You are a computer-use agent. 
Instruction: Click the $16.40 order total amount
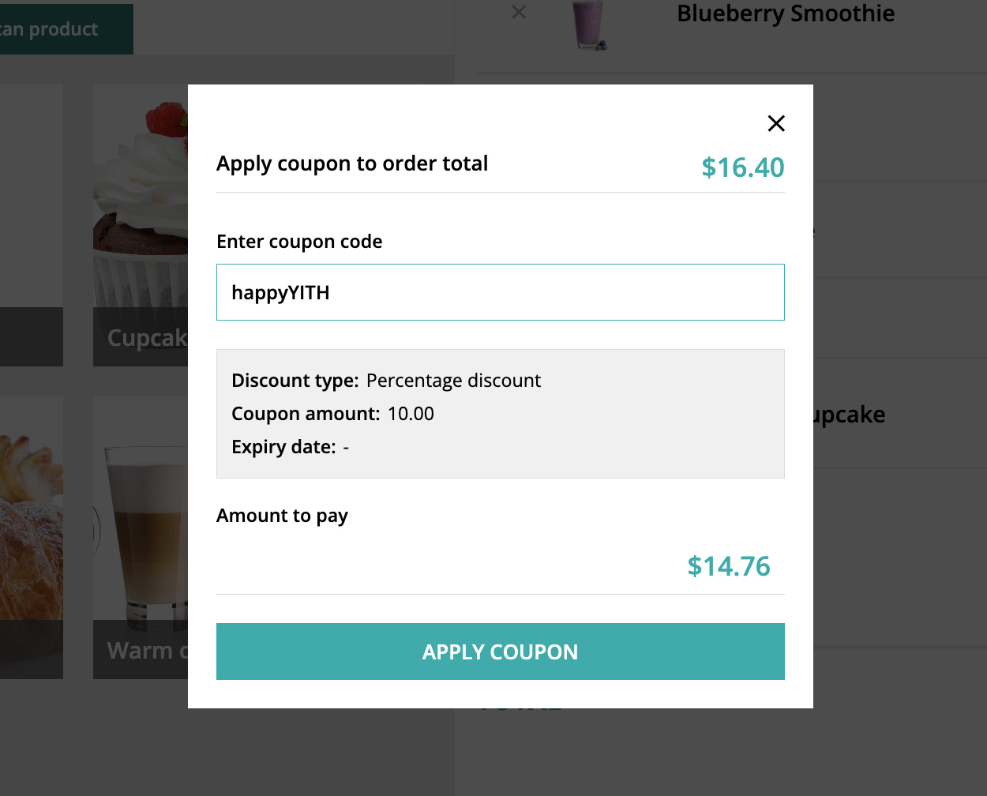[x=742, y=167]
